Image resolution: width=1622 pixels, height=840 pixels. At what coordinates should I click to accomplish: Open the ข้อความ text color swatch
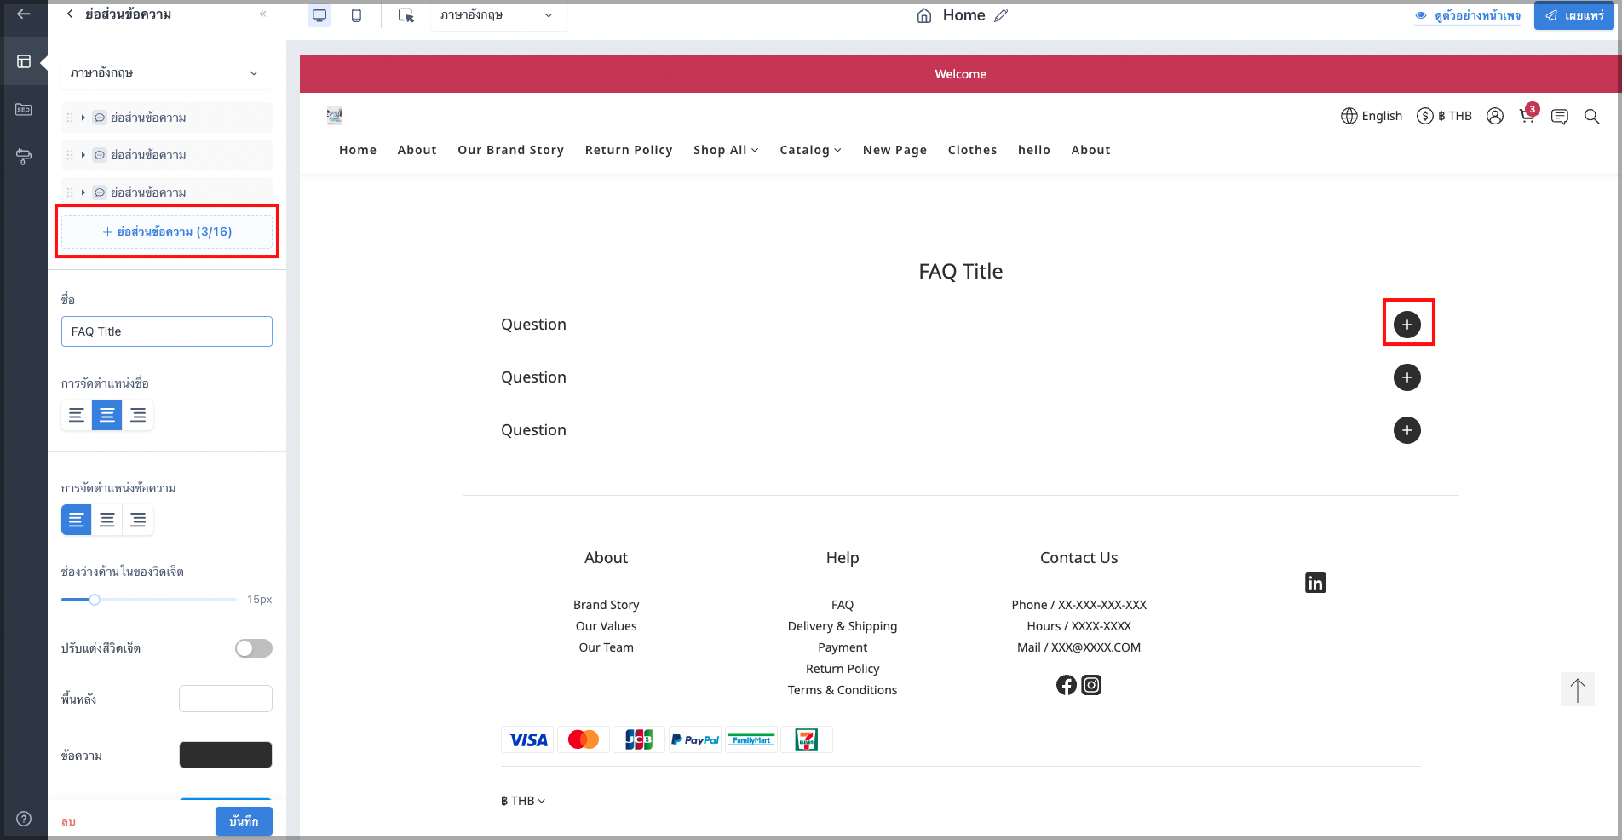point(226,755)
